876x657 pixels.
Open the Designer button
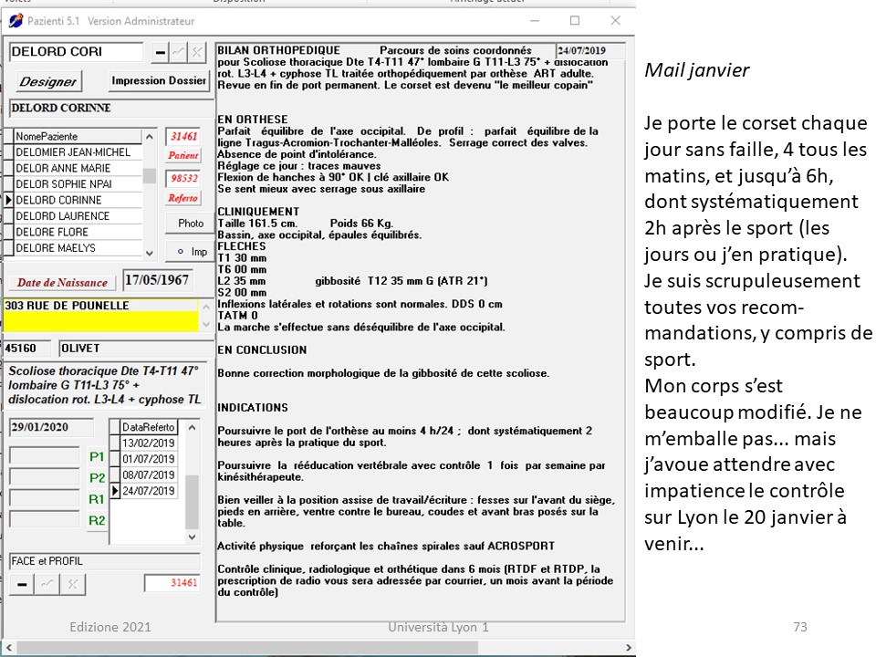point(48,81)
